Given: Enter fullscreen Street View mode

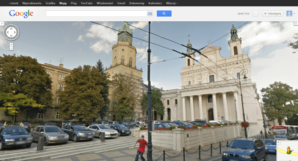Looking at the screenshot, I should click(x=296, y=24).
